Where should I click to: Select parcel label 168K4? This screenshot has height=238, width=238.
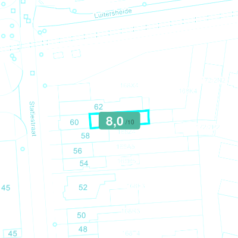pos(188,91)
